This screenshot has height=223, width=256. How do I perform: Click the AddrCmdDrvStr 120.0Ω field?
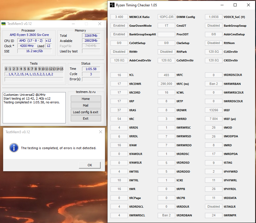pos(119,60)
